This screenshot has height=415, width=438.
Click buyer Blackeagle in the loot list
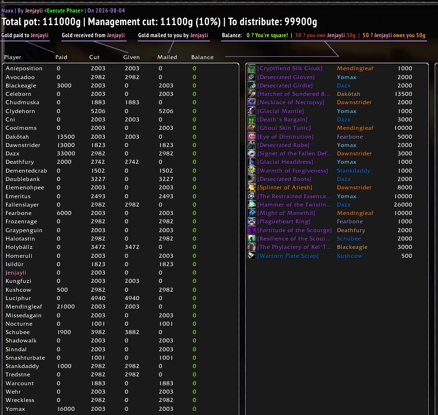(x=352, y=247)
